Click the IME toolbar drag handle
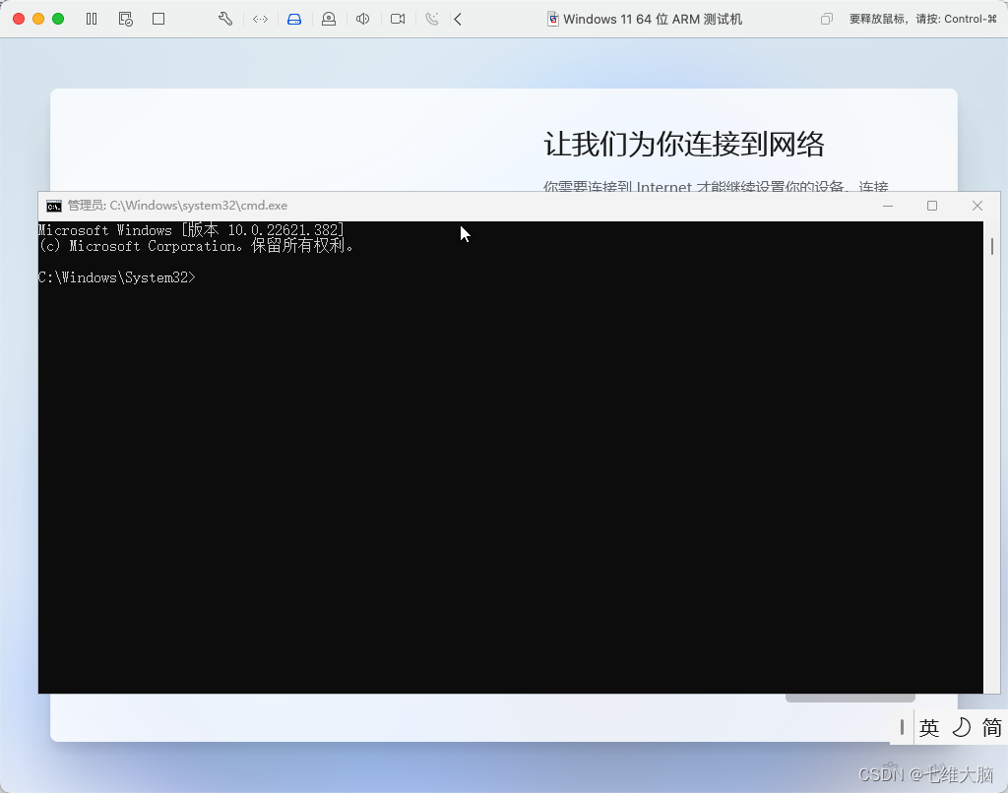This screenshot has height=793, width=1008. tap(902, 727)
